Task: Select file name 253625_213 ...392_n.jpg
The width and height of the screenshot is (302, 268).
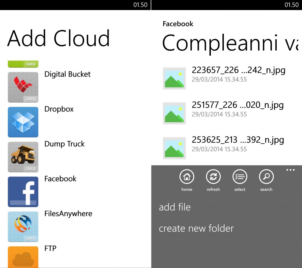Action: [x=238, y=140]
